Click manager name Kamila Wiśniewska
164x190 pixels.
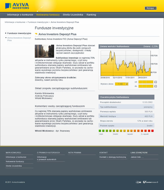[44, 93]
